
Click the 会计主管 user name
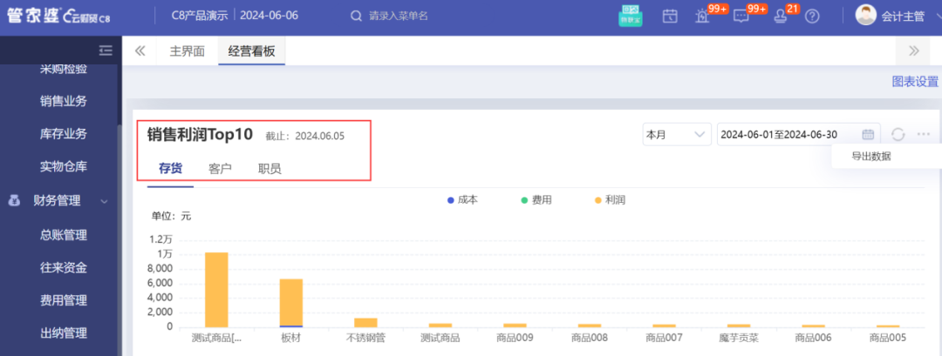[903, 17]
